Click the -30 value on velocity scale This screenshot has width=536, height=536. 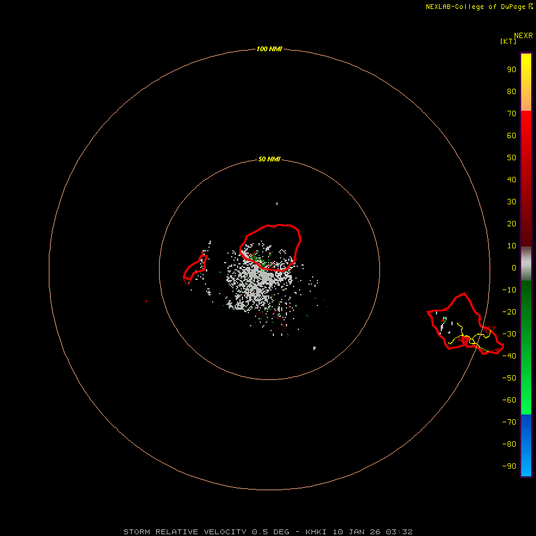pyautogui.click(x=509, y=334)
